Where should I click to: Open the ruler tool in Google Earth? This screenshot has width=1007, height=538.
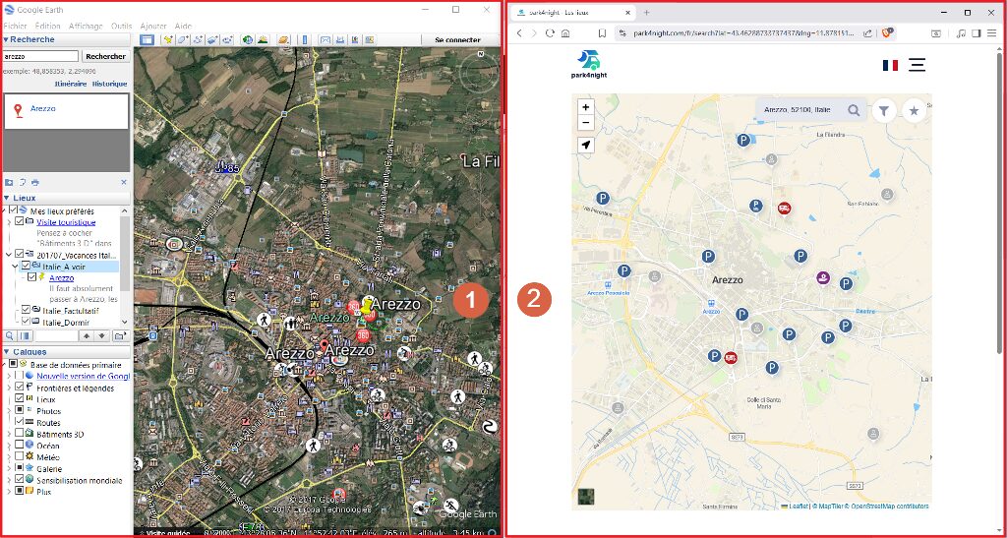305,39
